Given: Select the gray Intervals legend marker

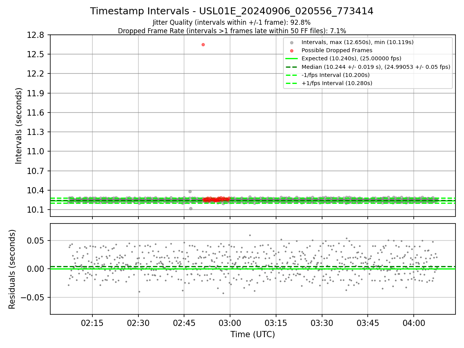Looking at the screenshot, I should point(292,43).
